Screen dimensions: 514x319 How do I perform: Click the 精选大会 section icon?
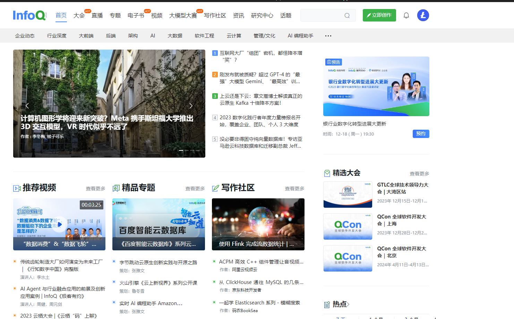point(327,173)
